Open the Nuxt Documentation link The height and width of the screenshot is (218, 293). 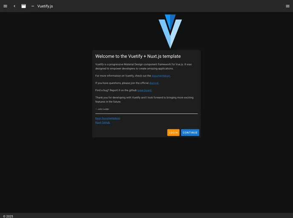point(108,118)
